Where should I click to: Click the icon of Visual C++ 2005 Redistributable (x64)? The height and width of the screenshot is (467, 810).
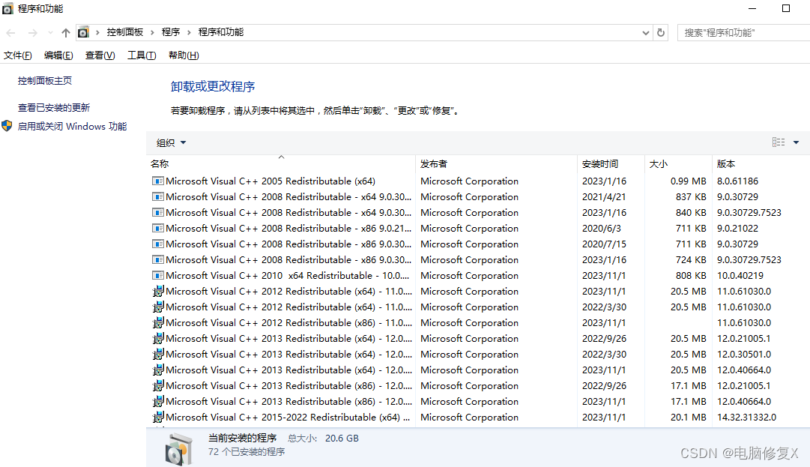(x=158, y=181)
